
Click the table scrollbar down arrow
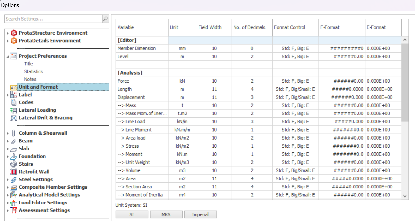404,196
